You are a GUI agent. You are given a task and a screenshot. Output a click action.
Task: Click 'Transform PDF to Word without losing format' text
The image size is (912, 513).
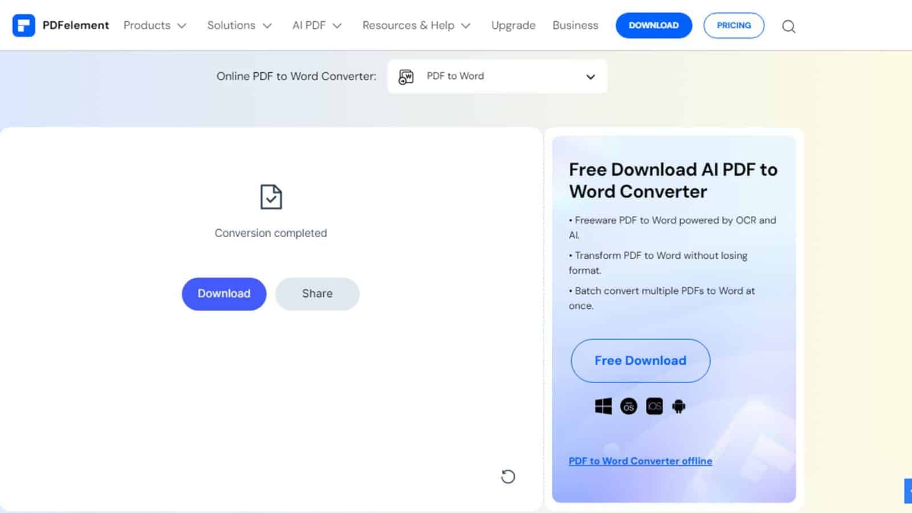click(658, 263)
